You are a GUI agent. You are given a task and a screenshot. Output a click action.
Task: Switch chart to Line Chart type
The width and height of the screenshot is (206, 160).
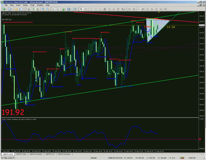tap(38, 9)
